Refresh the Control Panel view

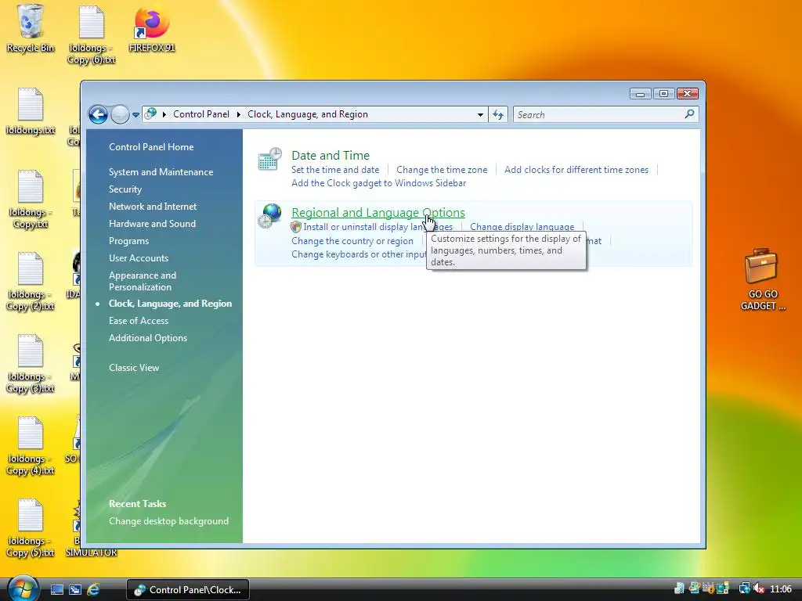[x=498, y=114]
